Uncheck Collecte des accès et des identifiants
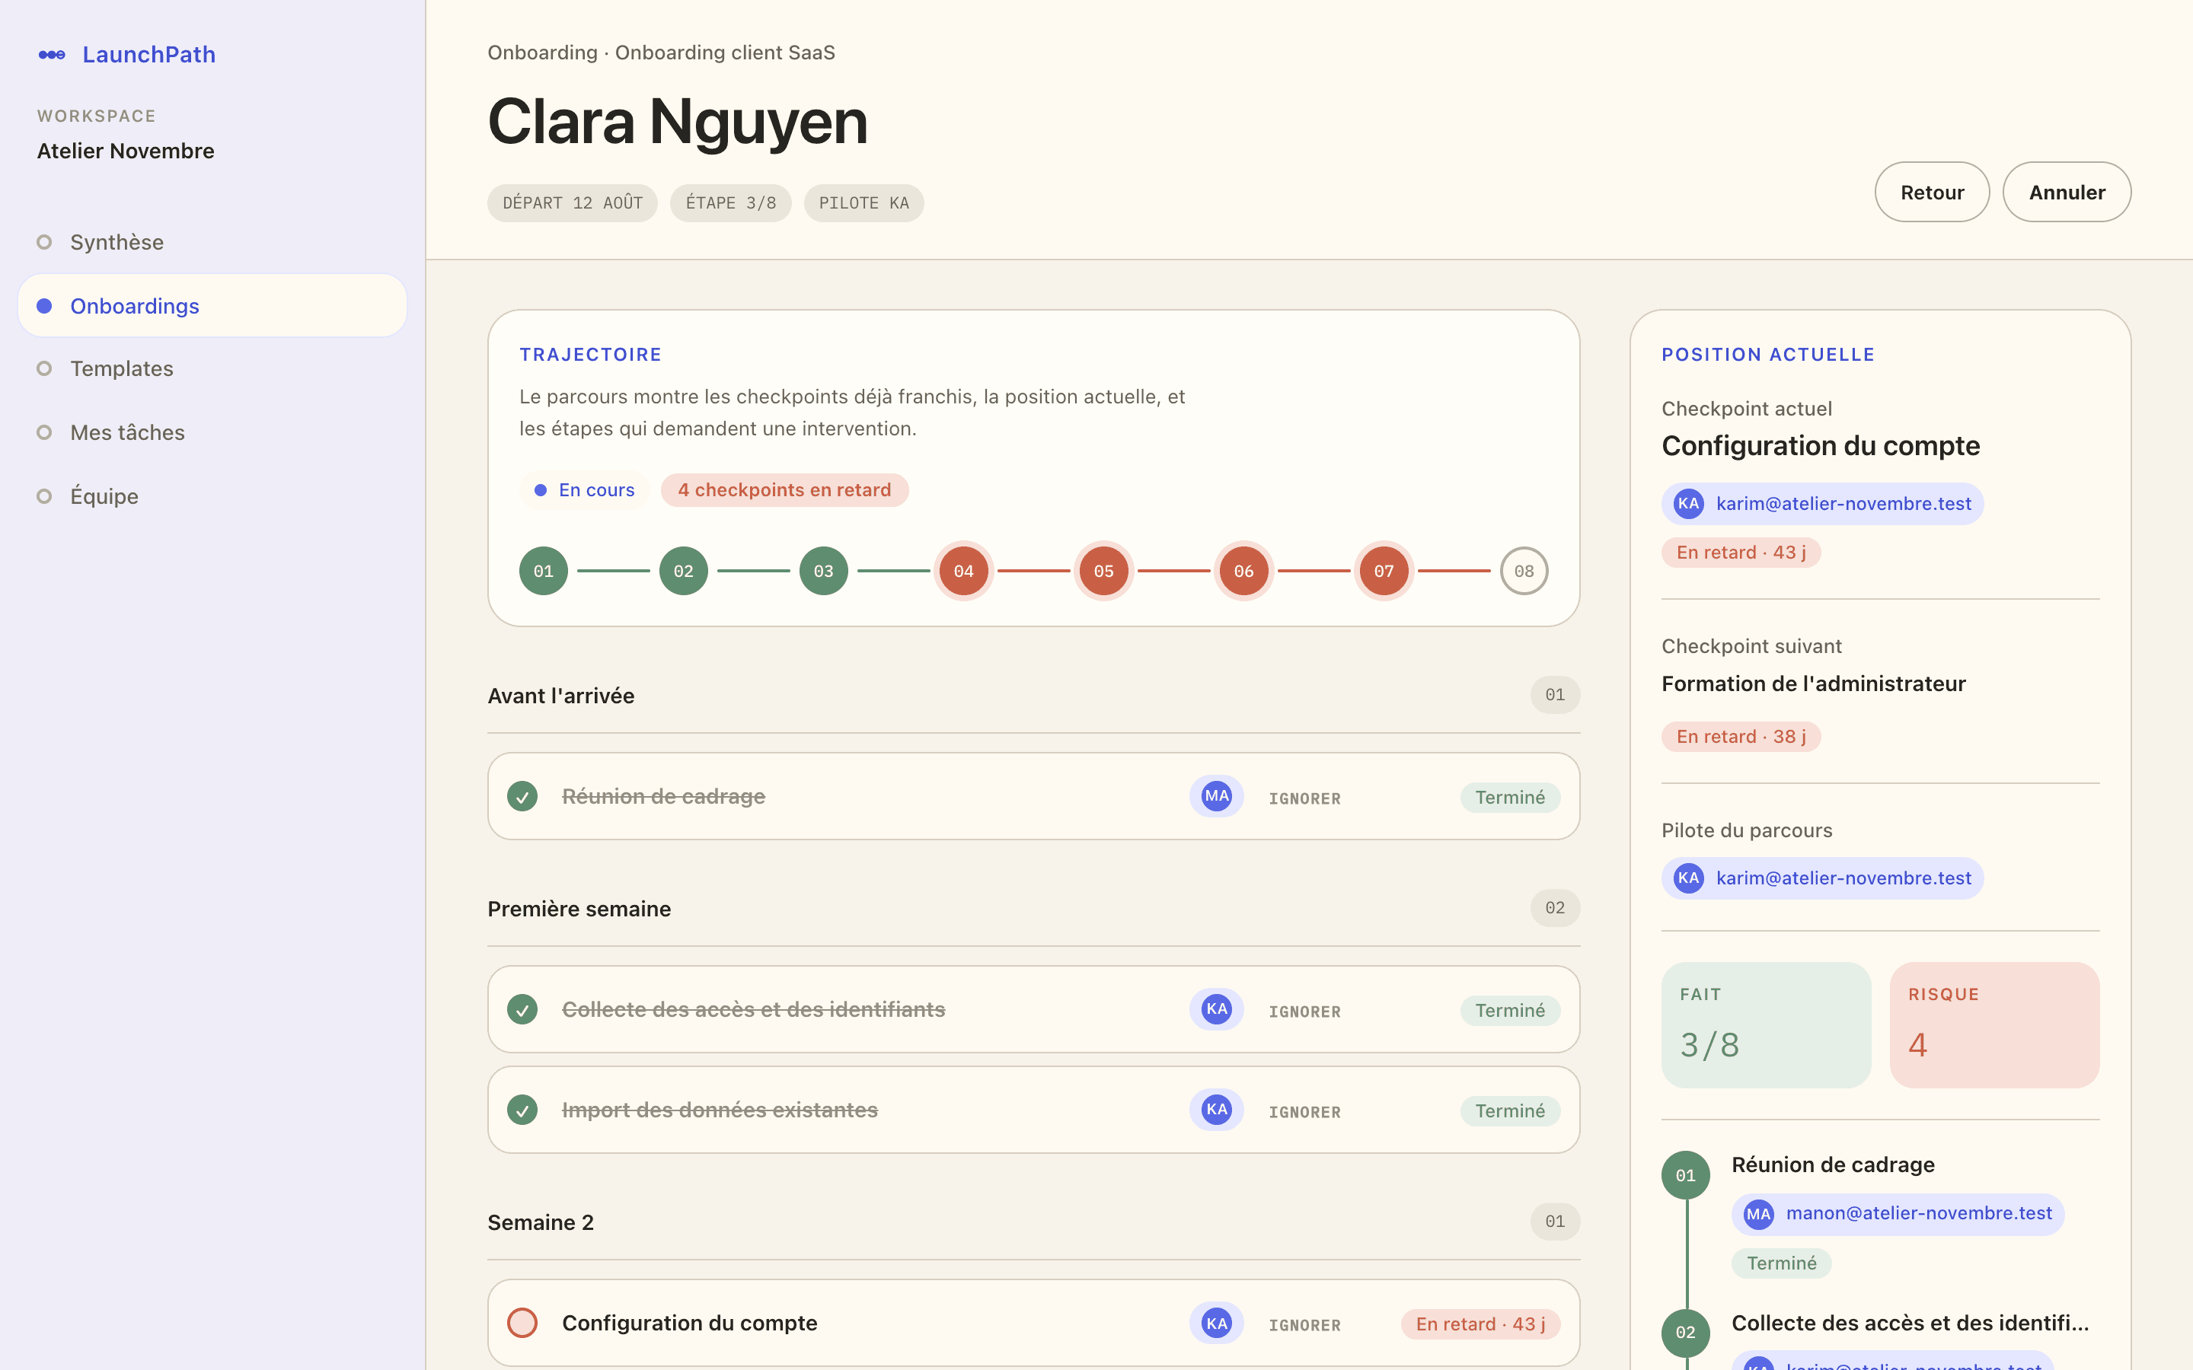 tap(522, 1009)
